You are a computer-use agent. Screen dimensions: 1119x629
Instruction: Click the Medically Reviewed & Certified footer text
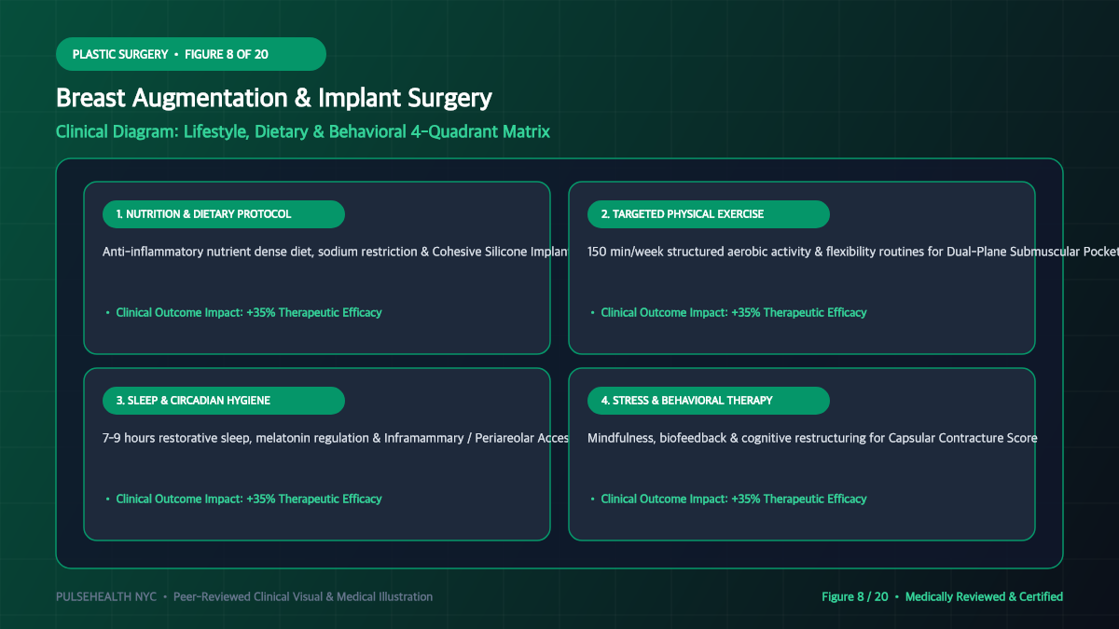pyautogui.click(x=984, y=596)
